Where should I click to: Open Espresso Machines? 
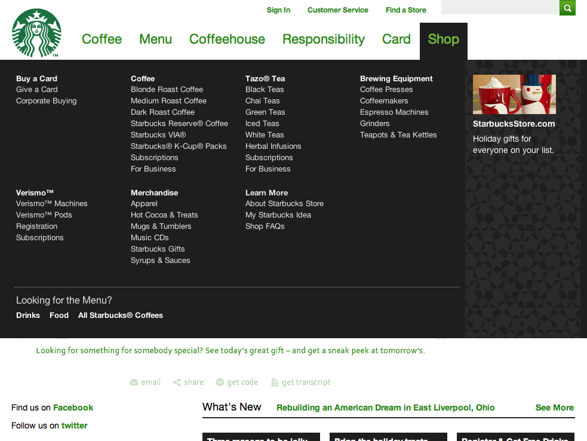[x=394, y=112]
